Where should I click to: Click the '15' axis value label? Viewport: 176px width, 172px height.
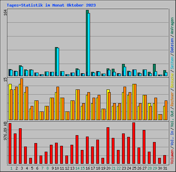(x=5, y=79)
